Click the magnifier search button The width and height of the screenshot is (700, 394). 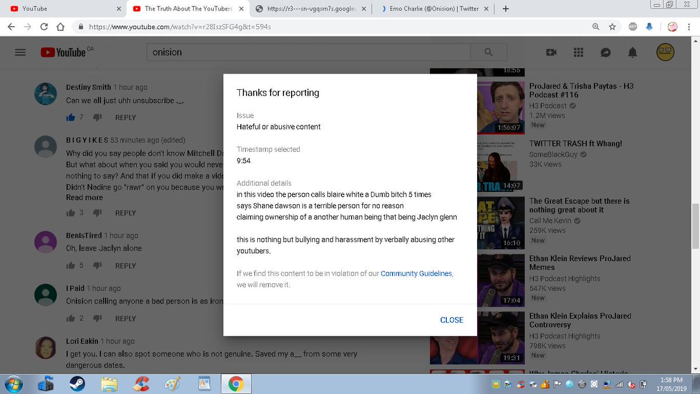pyautogui.click(x=488, y=52)
